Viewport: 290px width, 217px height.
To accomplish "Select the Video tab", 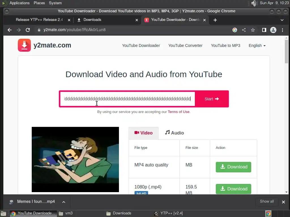I will (144, 133).
